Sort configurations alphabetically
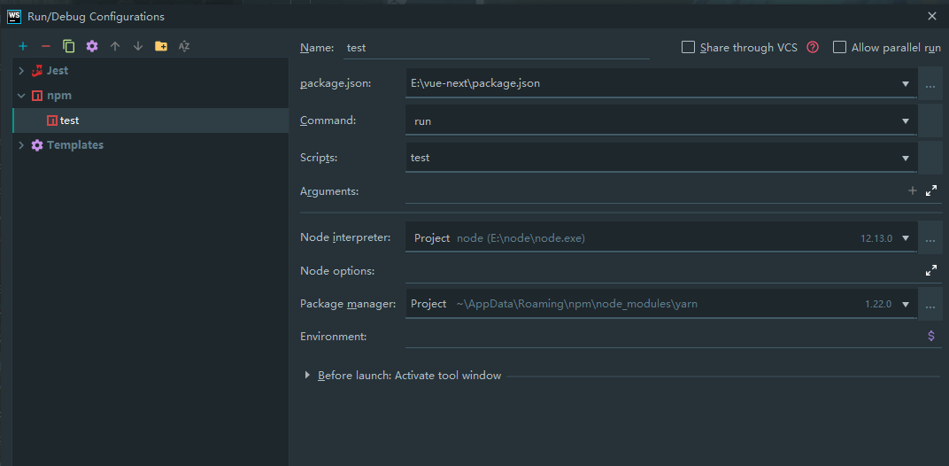949x466 pixels. 184,46
